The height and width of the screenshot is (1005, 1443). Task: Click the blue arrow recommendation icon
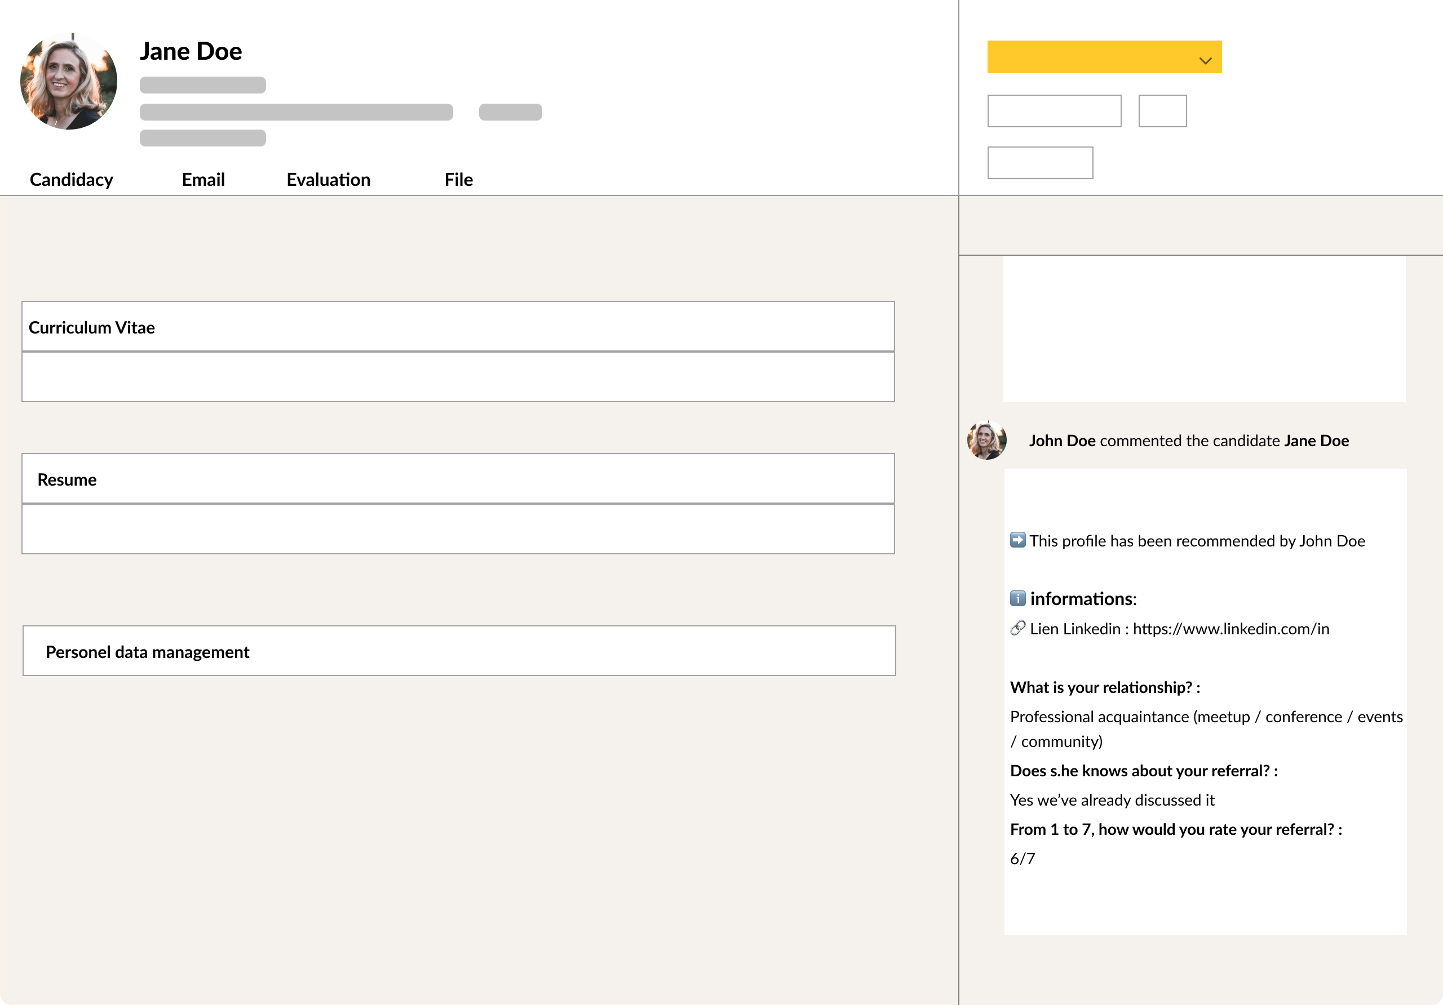coord(1017,540)
